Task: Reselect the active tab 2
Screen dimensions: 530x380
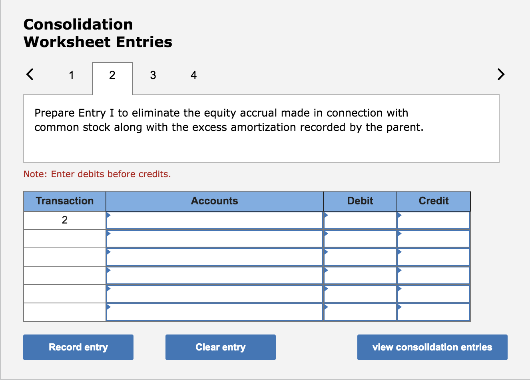Action: tap(112, 75)
